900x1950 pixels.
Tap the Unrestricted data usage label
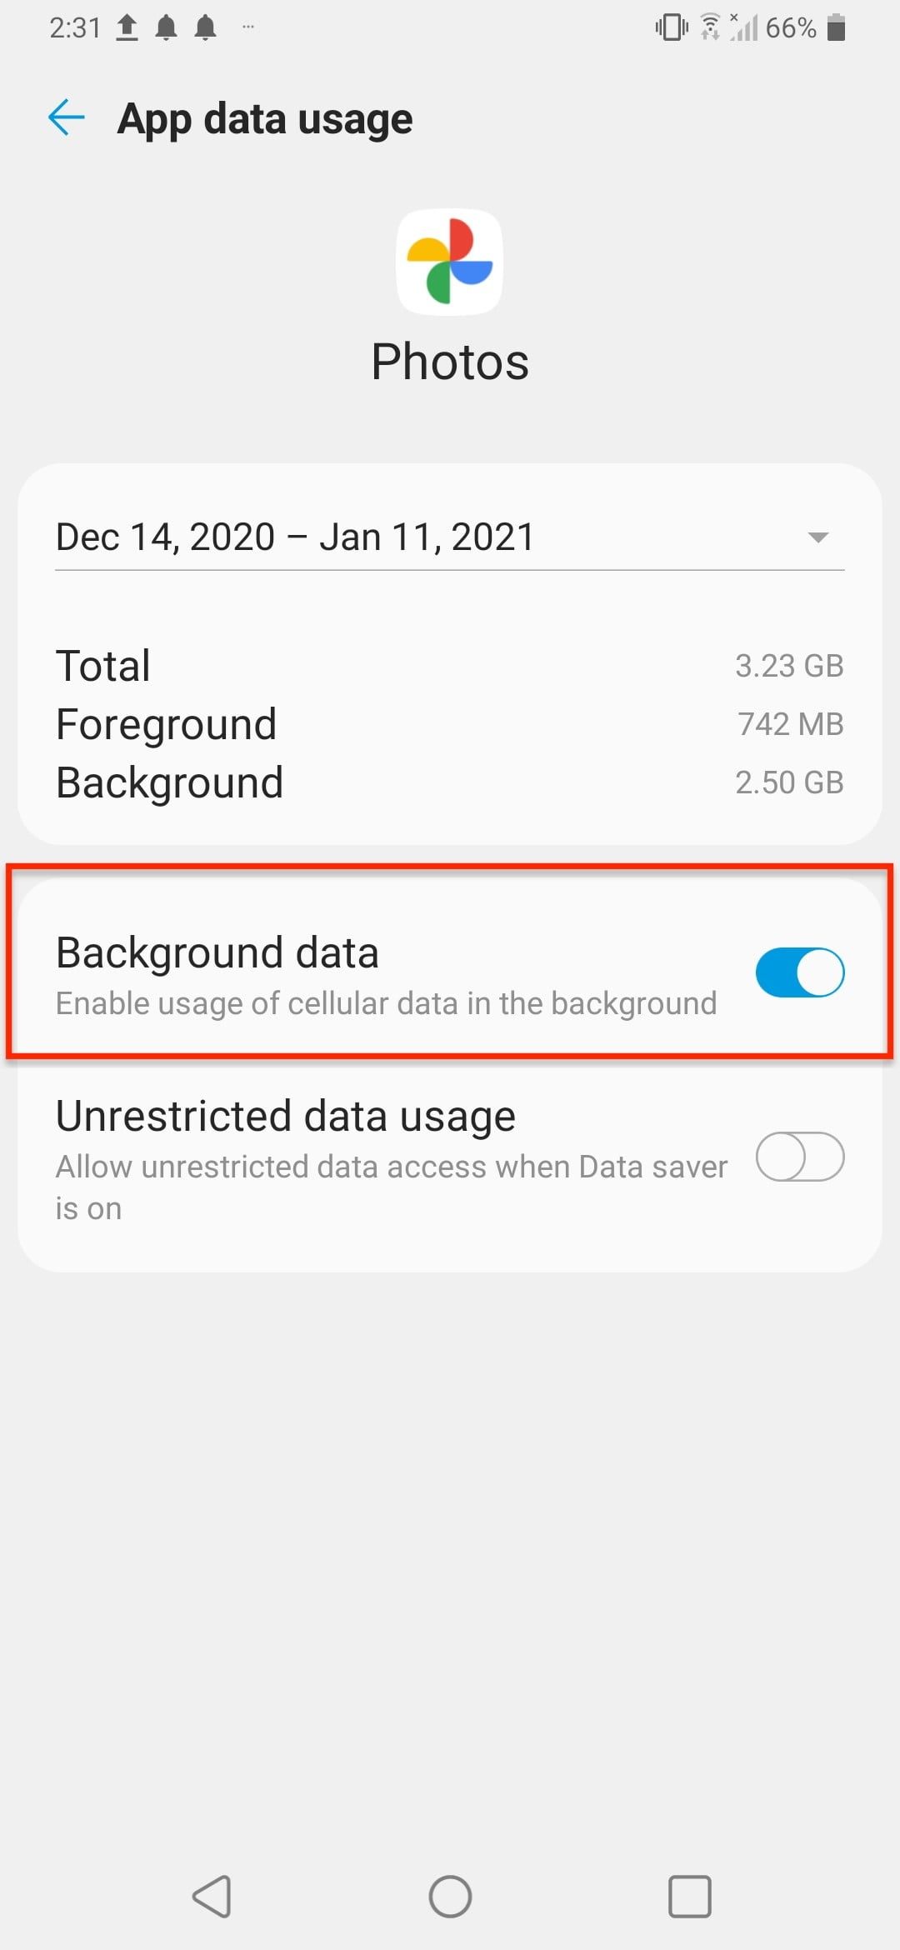click(286, 1116)
